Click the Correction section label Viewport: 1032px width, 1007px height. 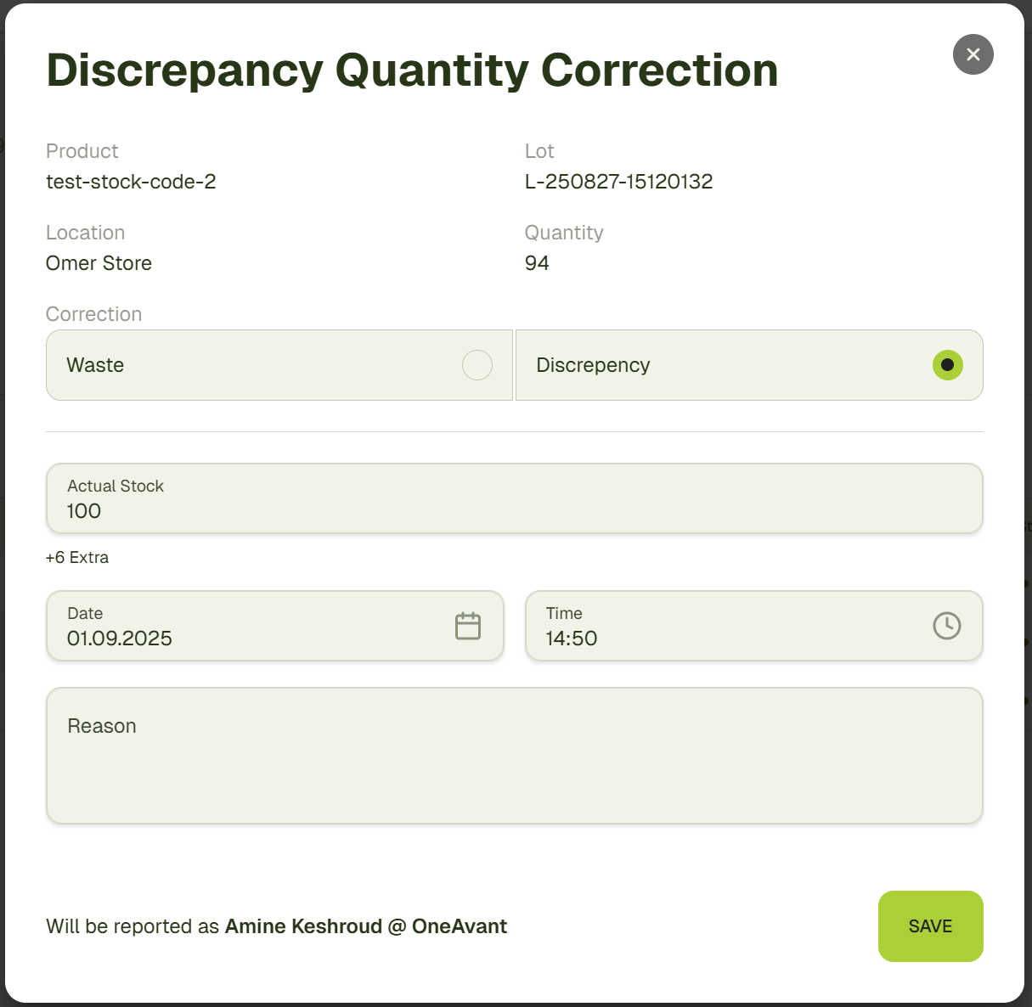point(93,314)
